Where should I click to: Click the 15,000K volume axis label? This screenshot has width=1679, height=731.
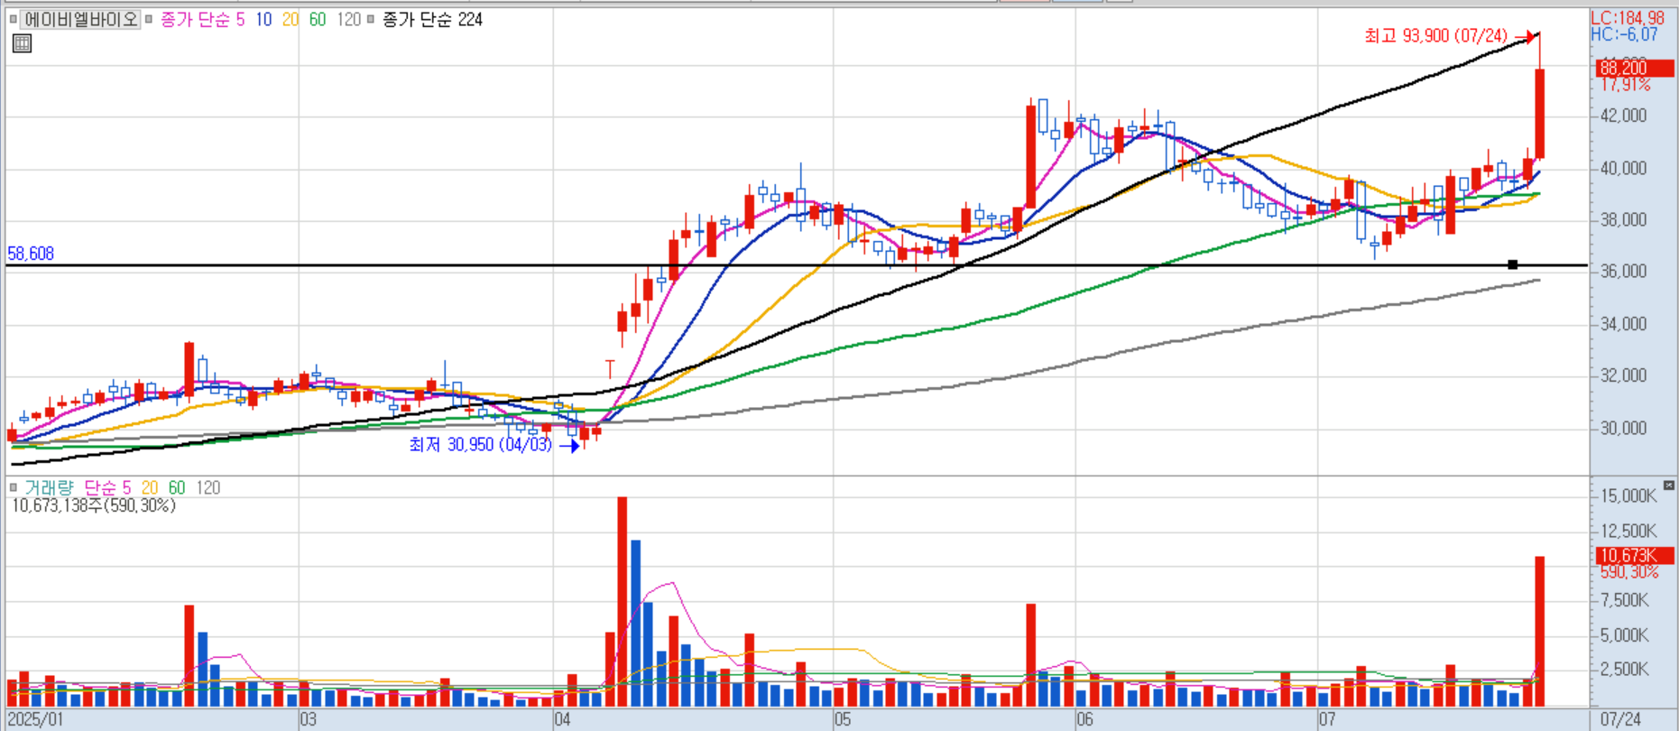(1628, 495)
